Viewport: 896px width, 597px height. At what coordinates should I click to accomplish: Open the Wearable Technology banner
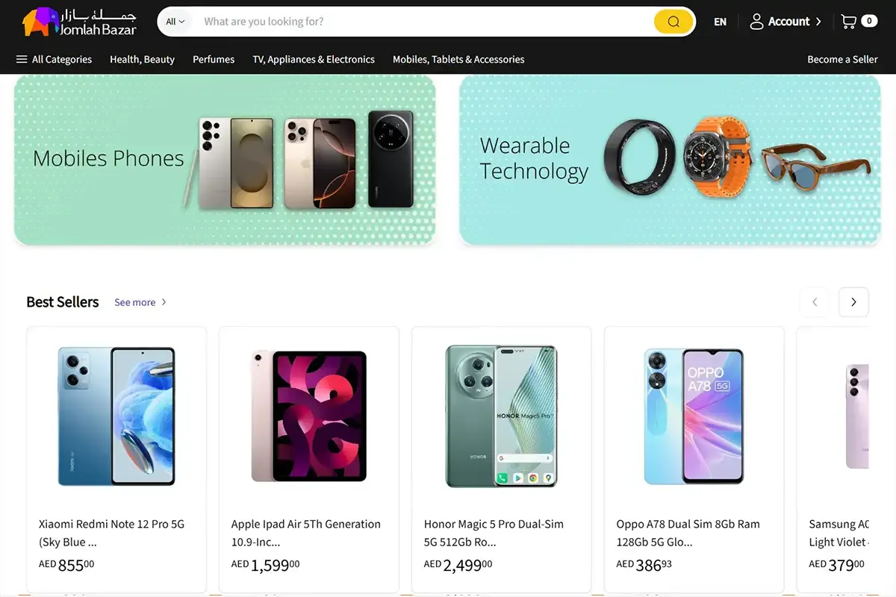click(670, 159)
